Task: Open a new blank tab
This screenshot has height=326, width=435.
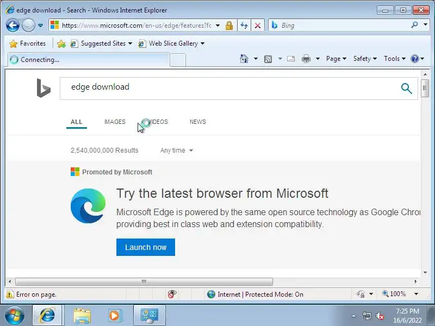Action: tap(178, 60)
